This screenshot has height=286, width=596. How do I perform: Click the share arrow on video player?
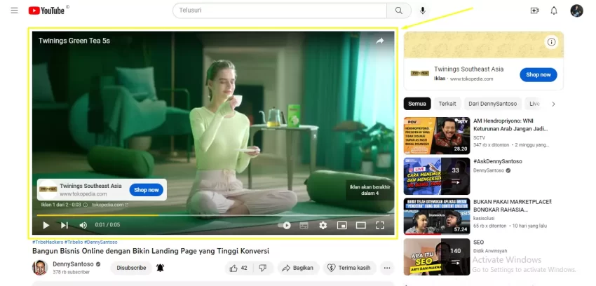pyautogui.click(x=380, y=41)
